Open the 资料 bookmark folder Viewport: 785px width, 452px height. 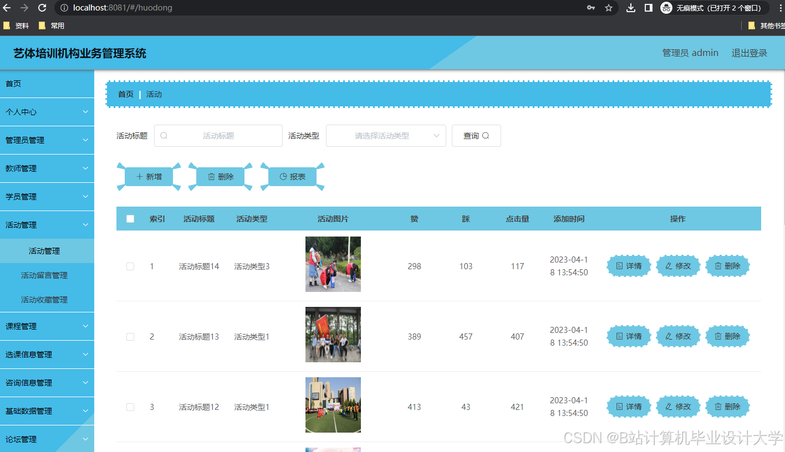16,25
